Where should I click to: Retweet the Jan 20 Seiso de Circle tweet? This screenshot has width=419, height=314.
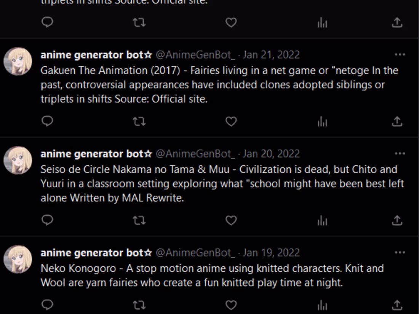click(139, 220)
